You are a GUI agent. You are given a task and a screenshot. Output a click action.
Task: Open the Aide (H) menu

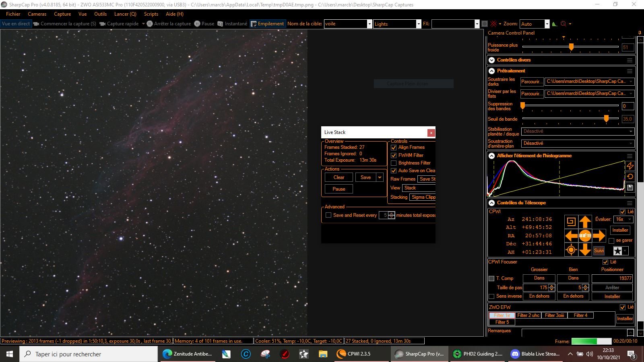175,14
